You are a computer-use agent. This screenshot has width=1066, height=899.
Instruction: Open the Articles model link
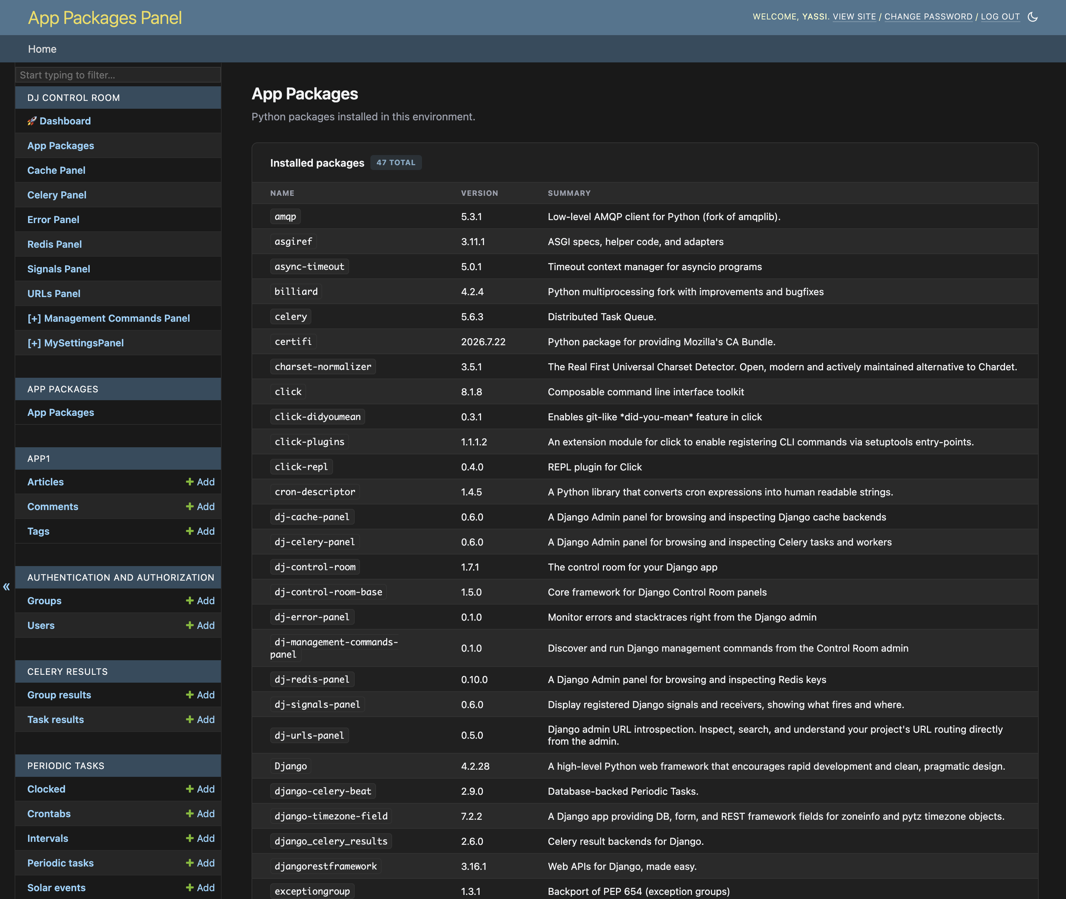click(45, 482)
